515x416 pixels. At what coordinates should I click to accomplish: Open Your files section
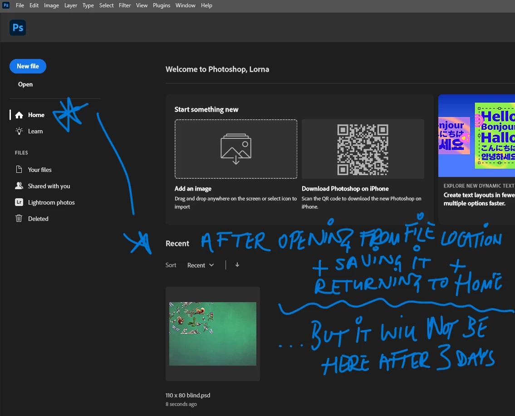click(x=40, y=169)
